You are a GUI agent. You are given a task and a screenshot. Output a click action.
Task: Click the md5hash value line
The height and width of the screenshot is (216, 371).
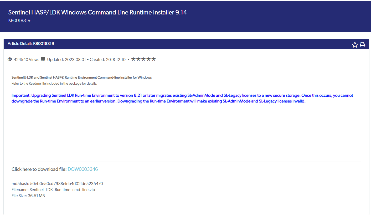(x=57, y=184)
